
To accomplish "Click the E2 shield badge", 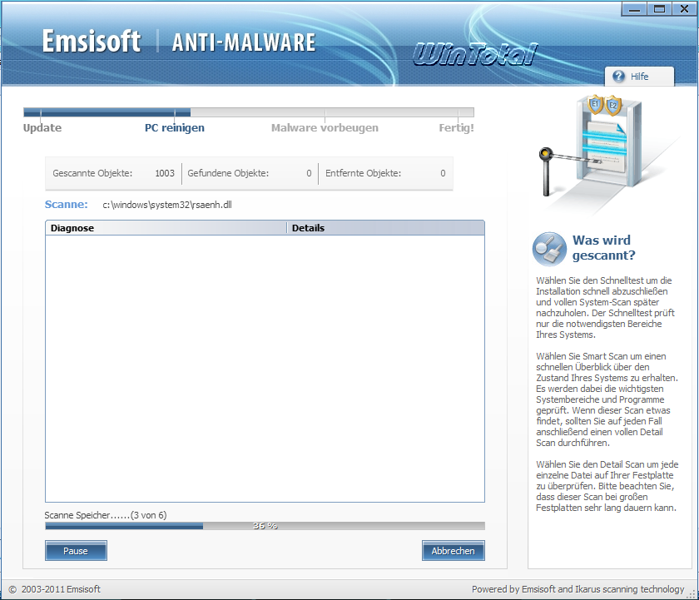I will (x=613, y=105).
